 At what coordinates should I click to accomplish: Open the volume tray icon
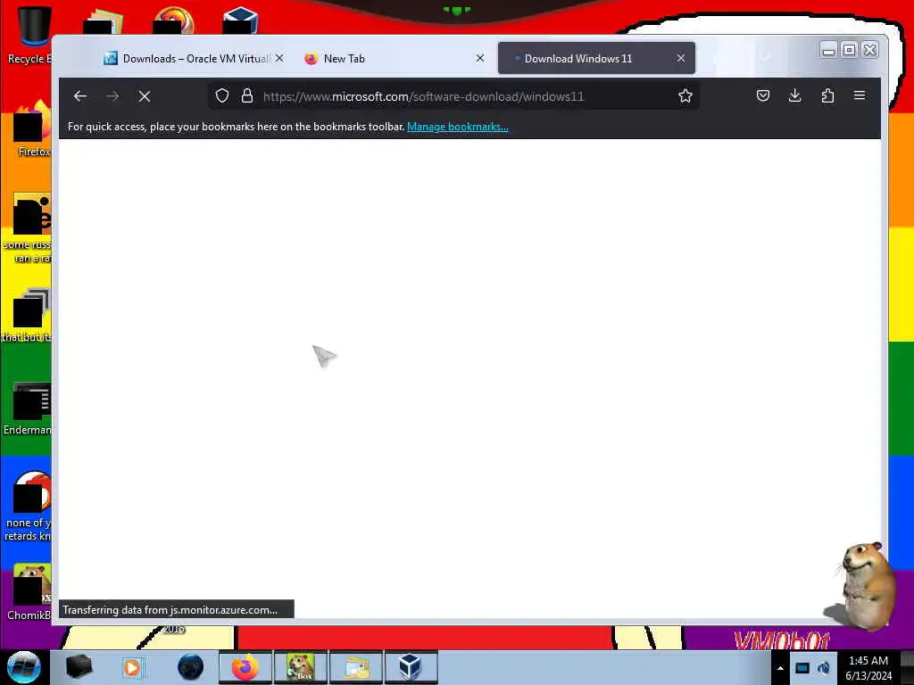[x=824, y=668]
